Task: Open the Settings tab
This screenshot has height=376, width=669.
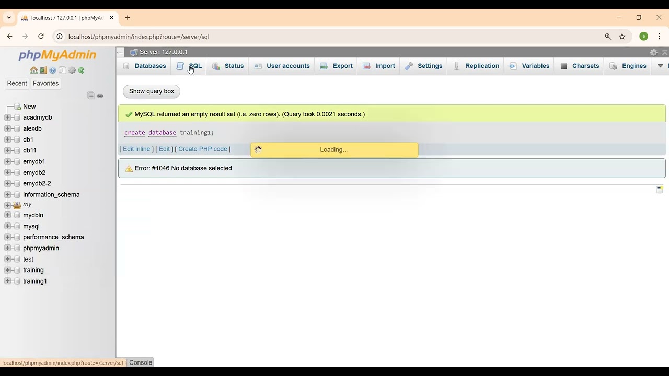Action: pyautogui.click(x=424, y=66)
